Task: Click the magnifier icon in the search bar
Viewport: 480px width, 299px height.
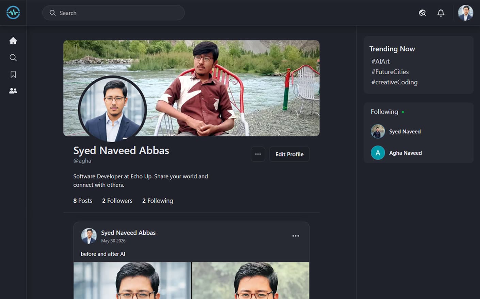Action: [x=52, y=13]
